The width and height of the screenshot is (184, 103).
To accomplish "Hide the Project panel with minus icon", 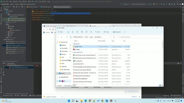I will (24, 7).
